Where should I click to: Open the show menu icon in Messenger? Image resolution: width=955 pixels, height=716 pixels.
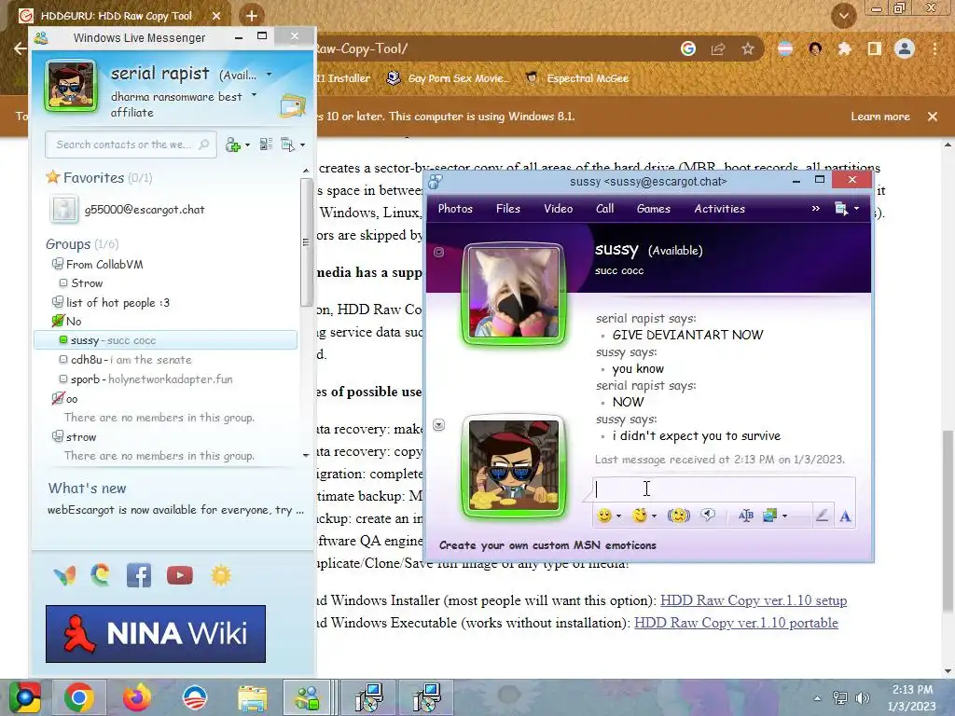[x=288, y=145]
